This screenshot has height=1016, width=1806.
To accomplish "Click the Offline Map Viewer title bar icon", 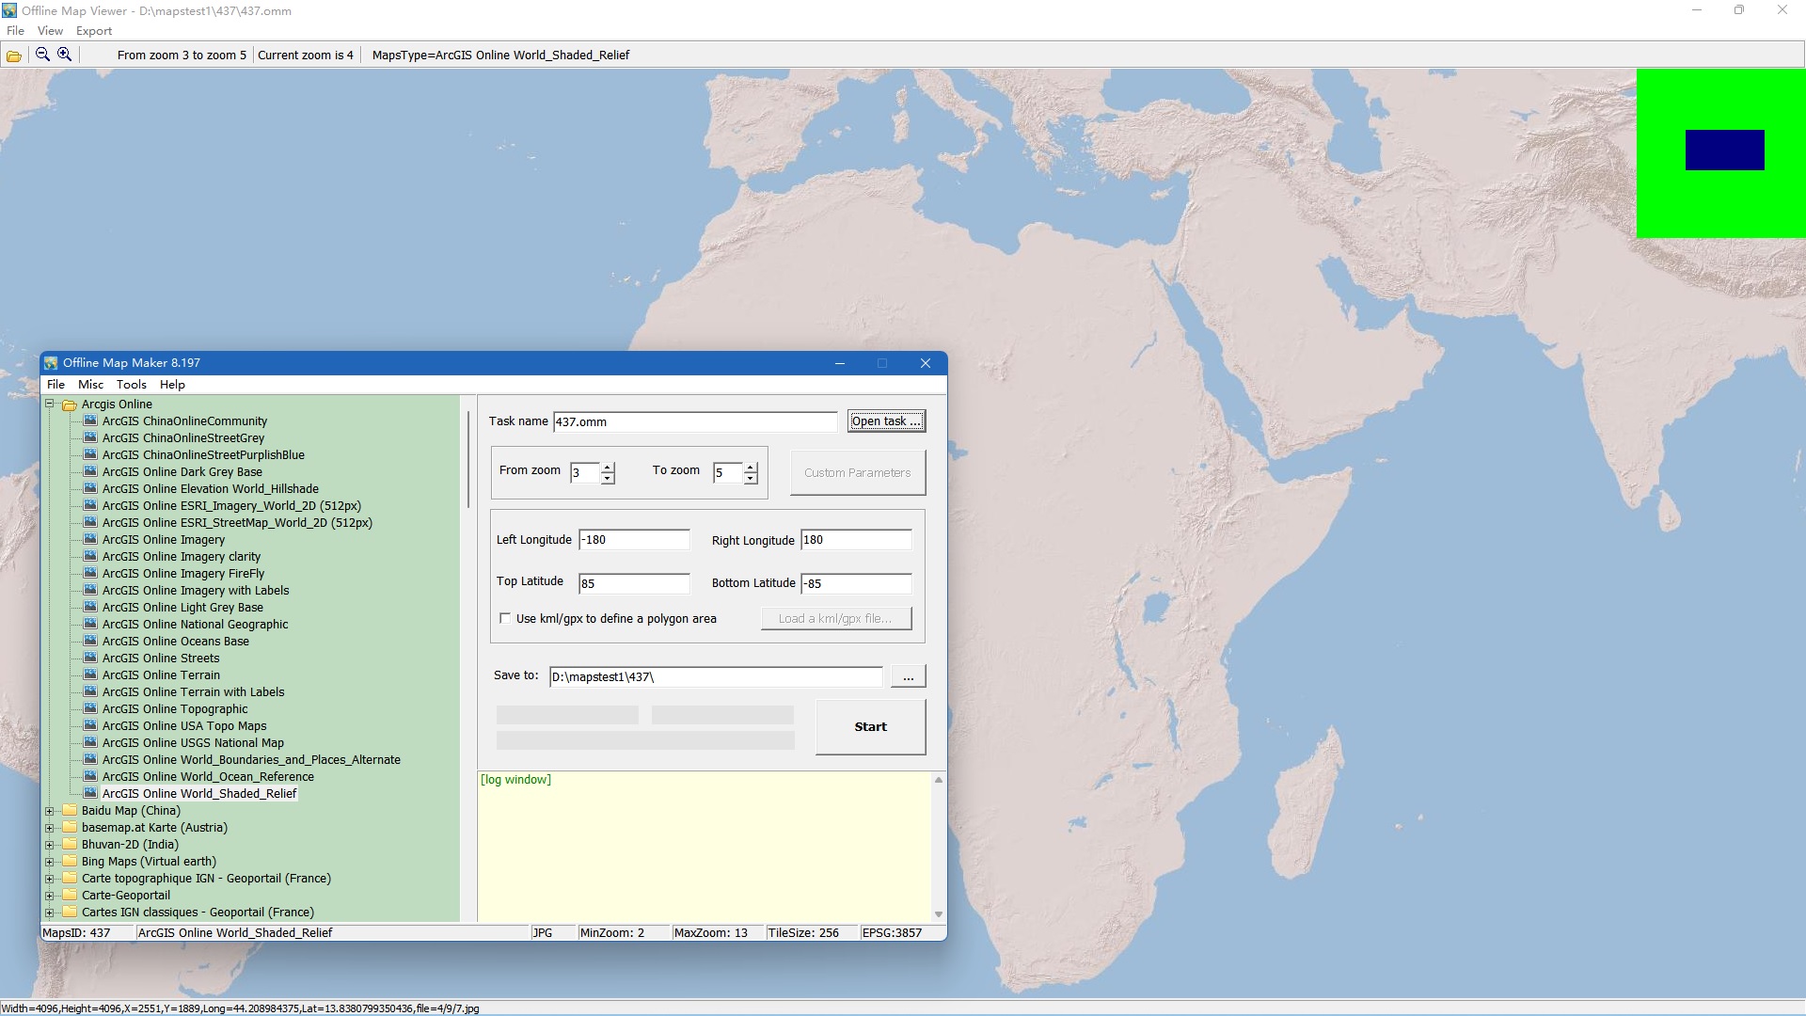I will [x=9, y=10].
